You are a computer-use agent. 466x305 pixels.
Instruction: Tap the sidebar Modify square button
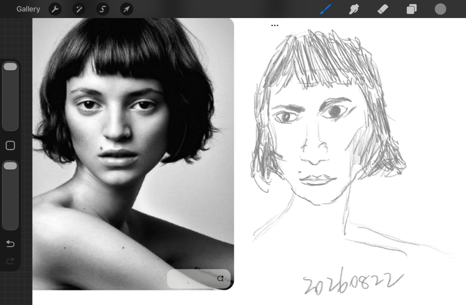click(10, 145)
